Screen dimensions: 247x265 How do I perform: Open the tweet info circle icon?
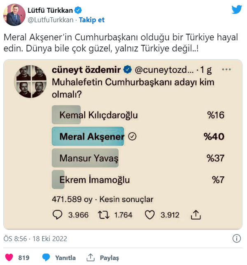[236, 238]
